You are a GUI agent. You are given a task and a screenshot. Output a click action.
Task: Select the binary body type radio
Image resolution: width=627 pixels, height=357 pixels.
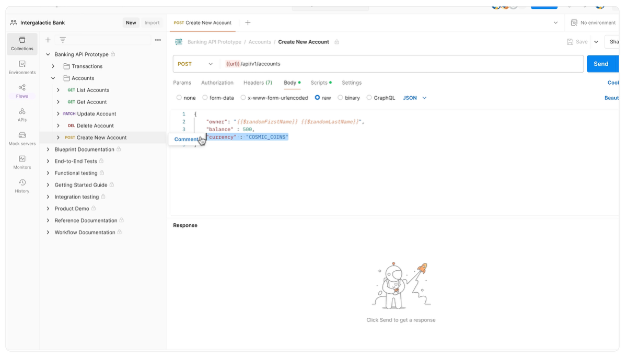click(340, 98)
